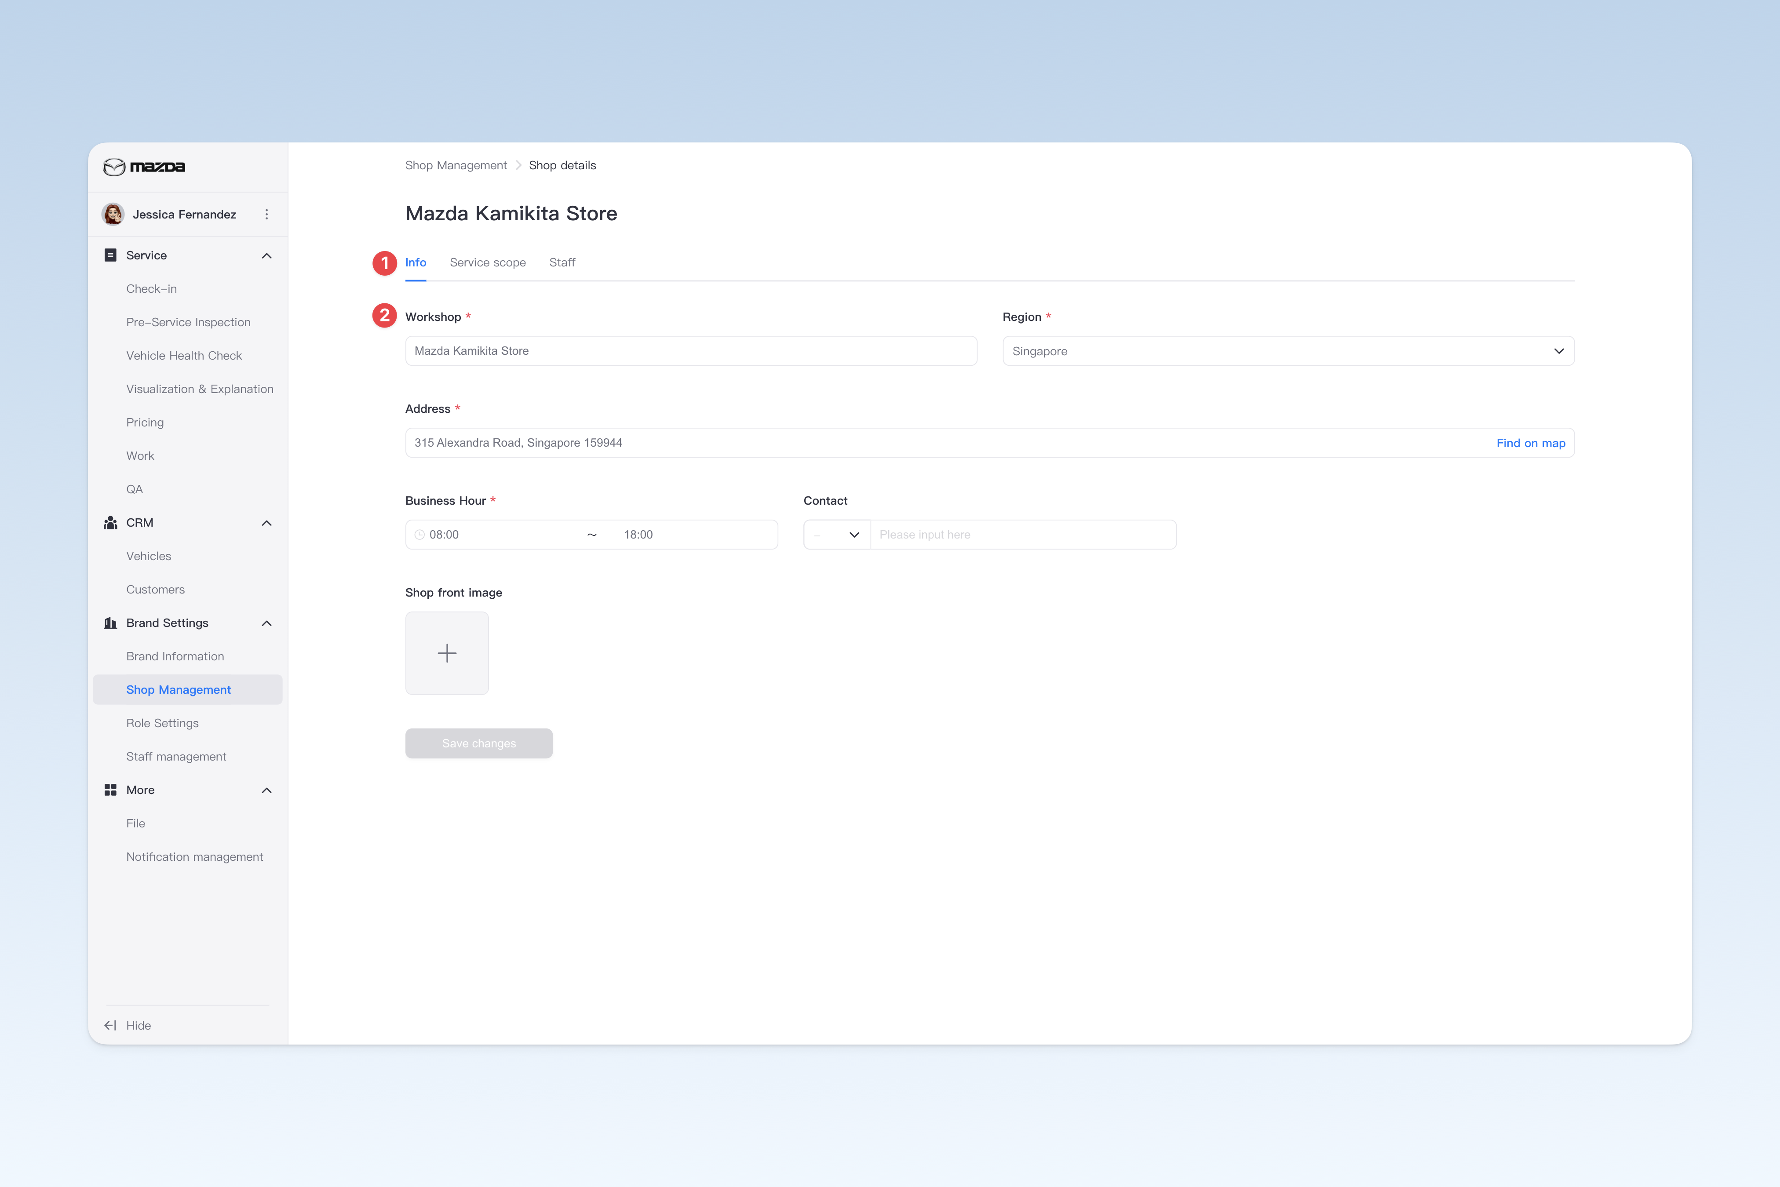The image size is (1780, 1187).
Task: Open the Contact country code dropdown
Action: tap(837, 535)
